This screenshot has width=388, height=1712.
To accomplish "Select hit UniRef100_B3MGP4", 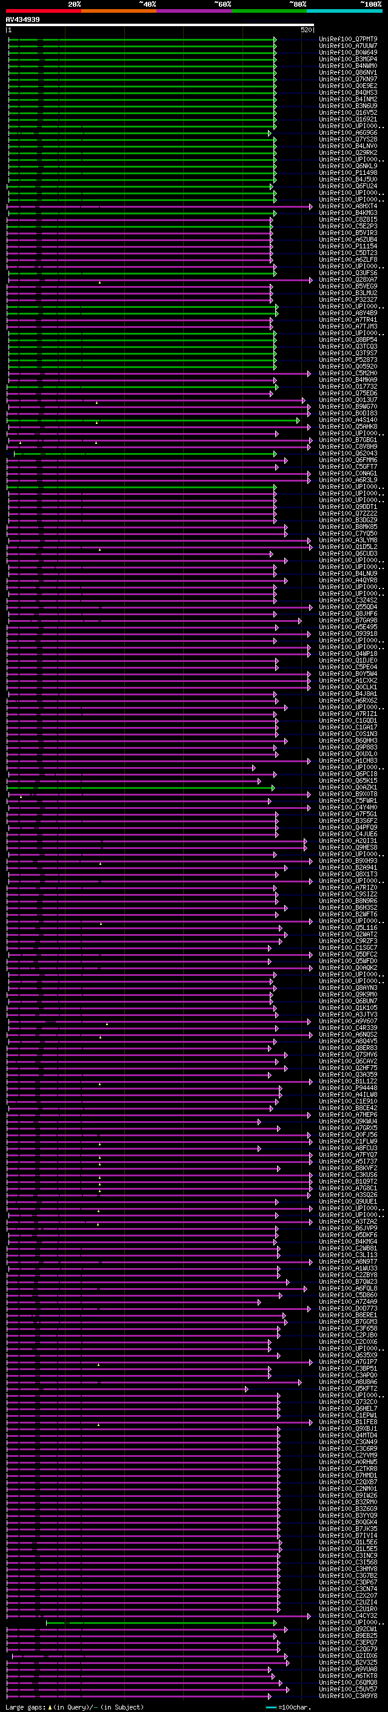I will click(x=348, y=59).
